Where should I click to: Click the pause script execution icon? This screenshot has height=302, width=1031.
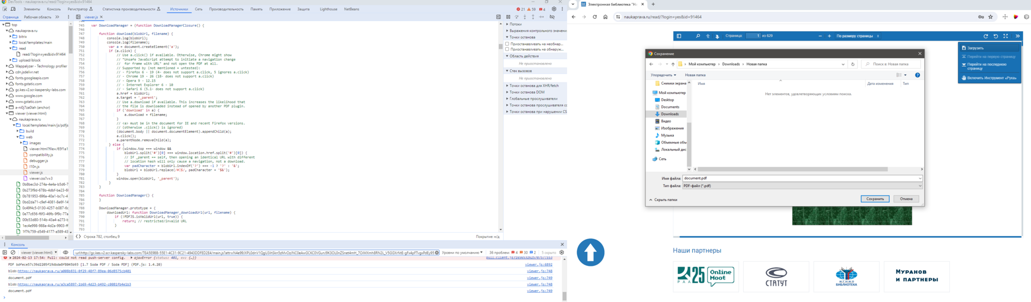[508, 17]
